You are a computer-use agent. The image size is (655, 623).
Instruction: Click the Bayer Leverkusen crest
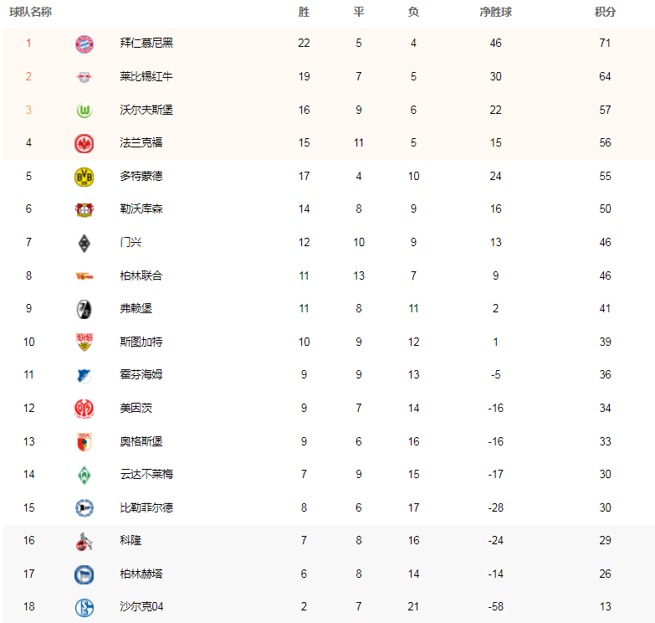pos(84,209)
